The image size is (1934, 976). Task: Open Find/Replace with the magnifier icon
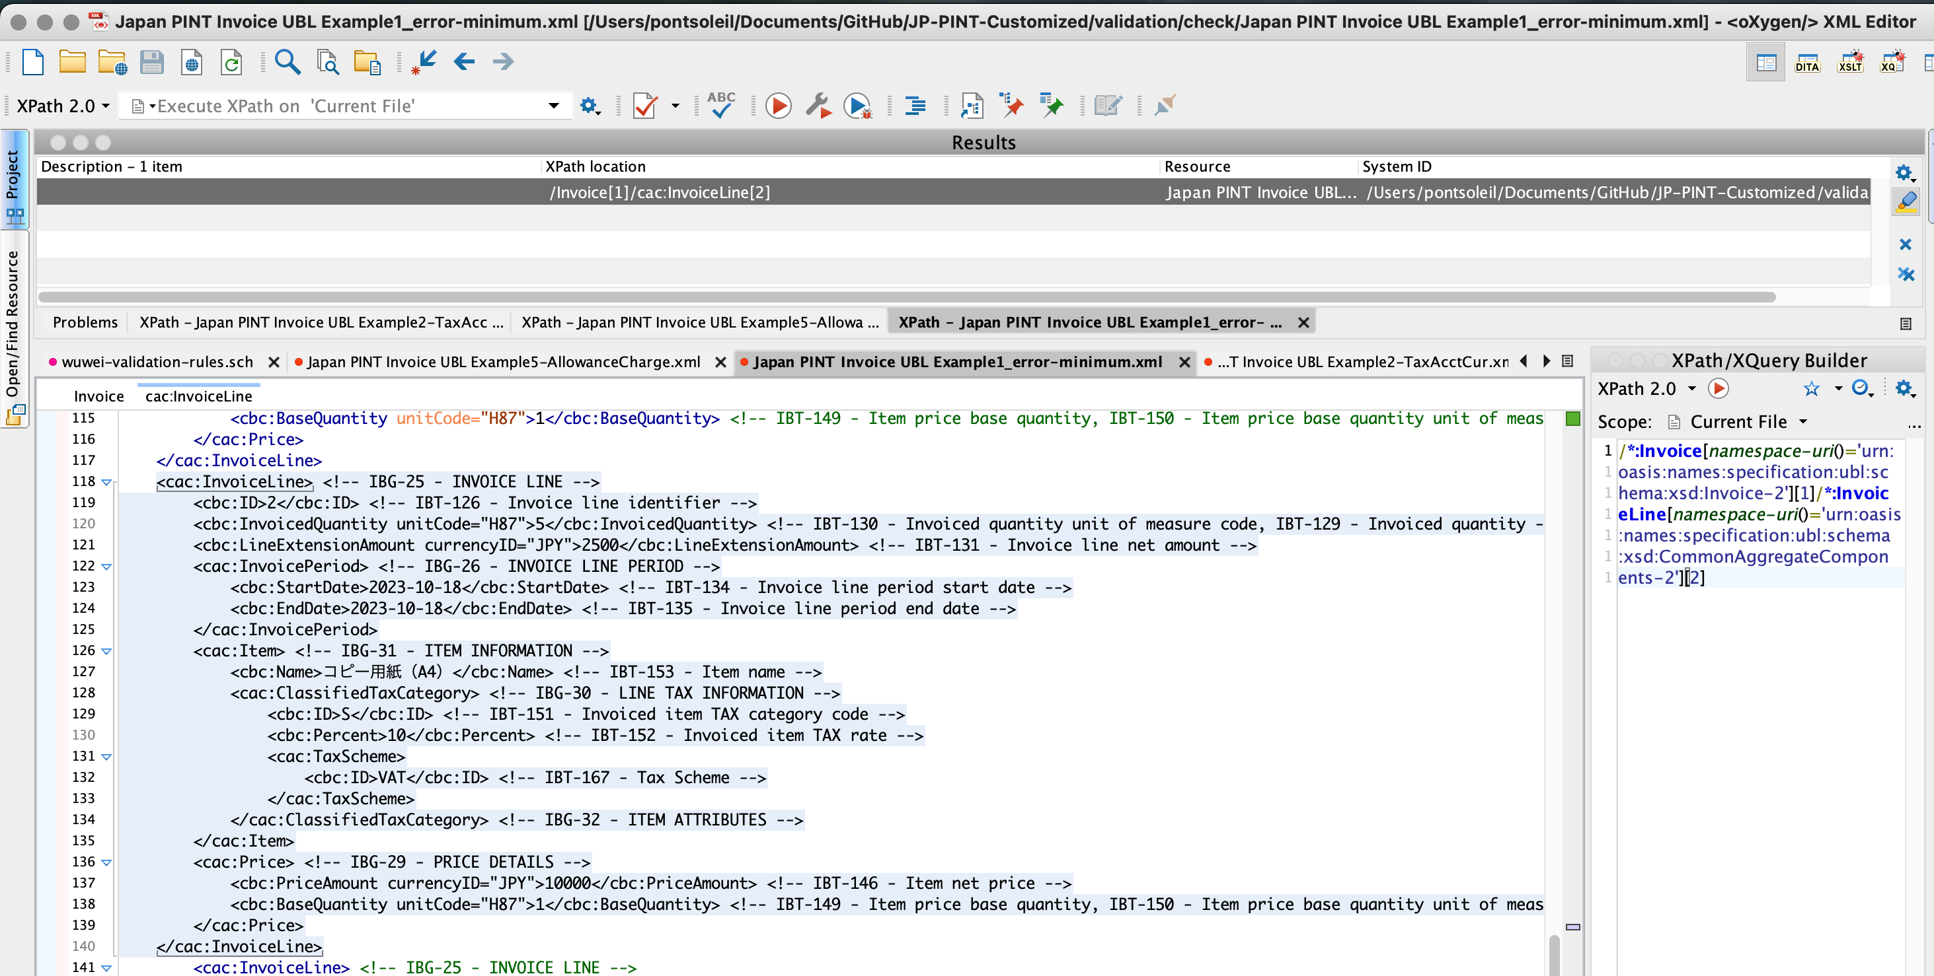pyautogui.click(x=288, y=61)
